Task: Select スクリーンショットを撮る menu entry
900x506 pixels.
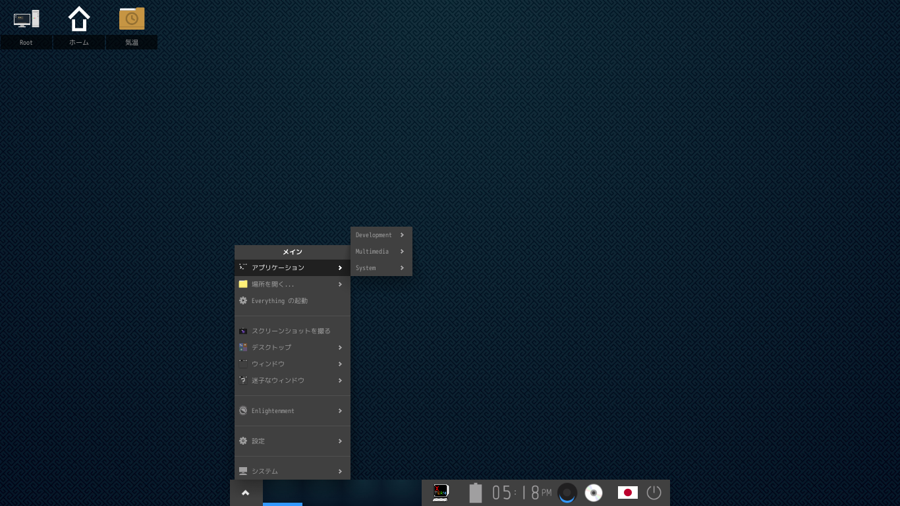Action: [292, 331]
